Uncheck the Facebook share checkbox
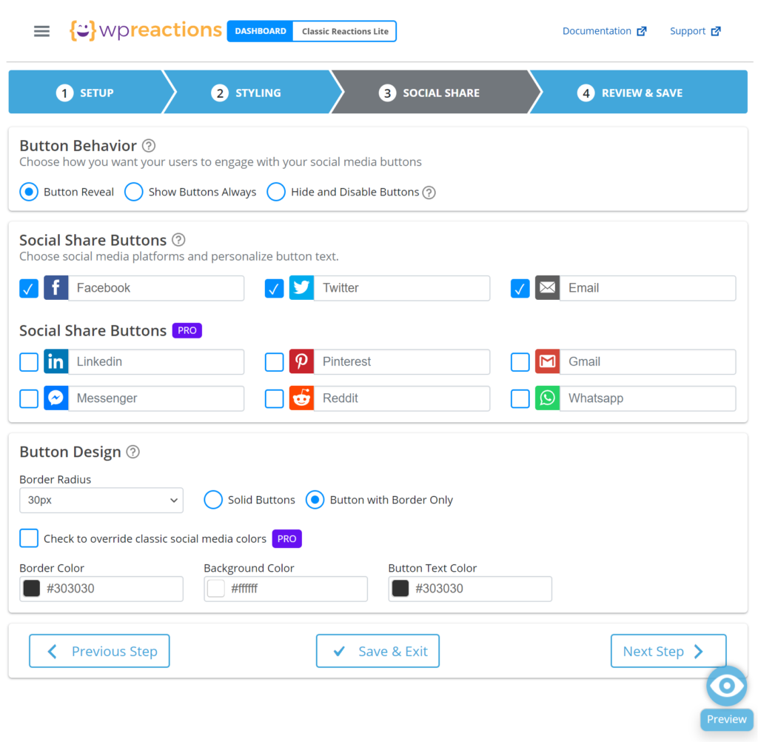The width and height of the screenshot is (758, 742). (29, 289)
